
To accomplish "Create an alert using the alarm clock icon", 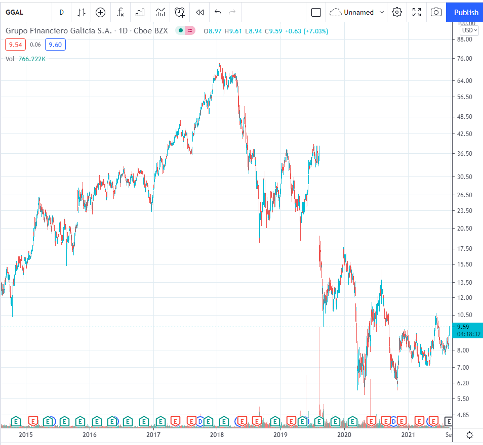I will [x=179, y=12].
